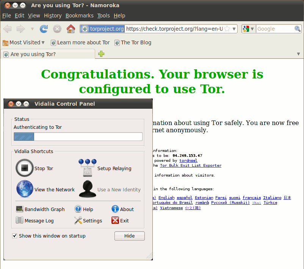Click the Vidalia Help icon

pos(78,209)
